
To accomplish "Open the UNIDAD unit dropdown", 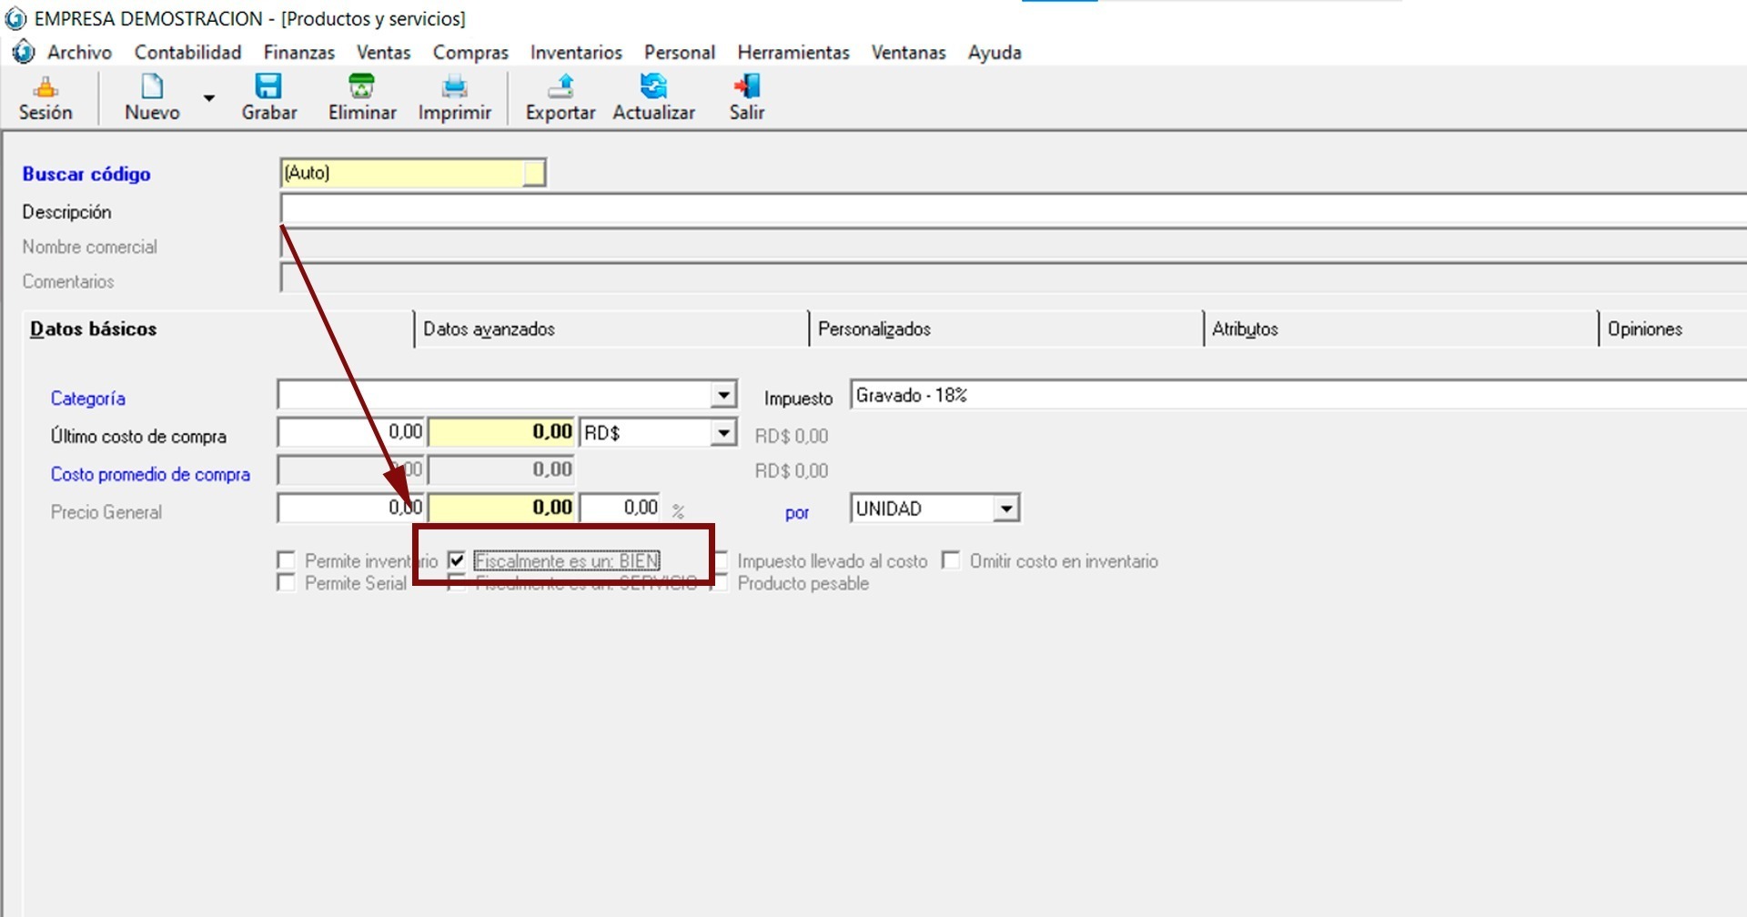I will pos(1005,509).
